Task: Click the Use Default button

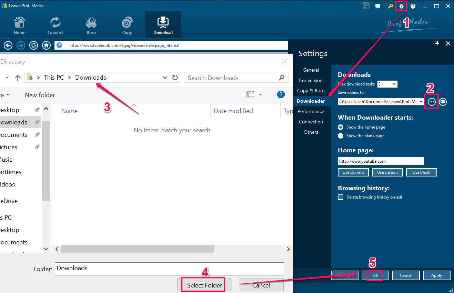Action: pos(387,172)
